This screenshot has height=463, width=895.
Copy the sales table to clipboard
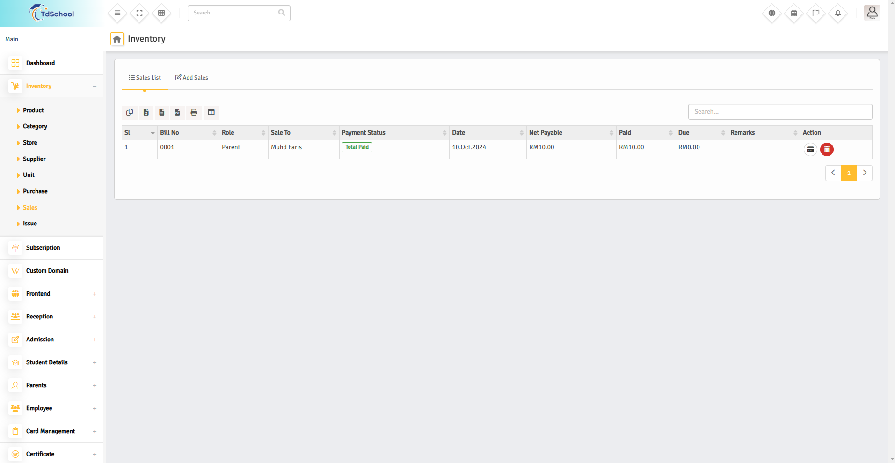coord(130,112)
